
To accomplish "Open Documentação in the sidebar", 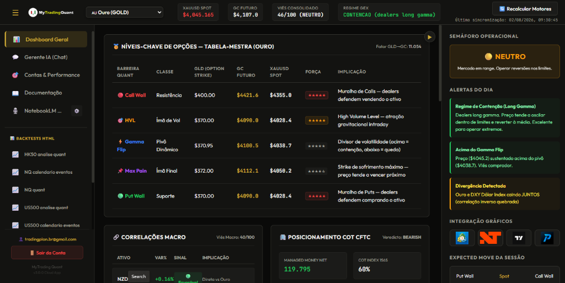I will pyautogui.click(x=46, y=93).
